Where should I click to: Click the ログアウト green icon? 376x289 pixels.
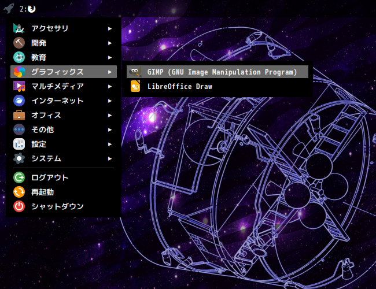tap(19, 177)
